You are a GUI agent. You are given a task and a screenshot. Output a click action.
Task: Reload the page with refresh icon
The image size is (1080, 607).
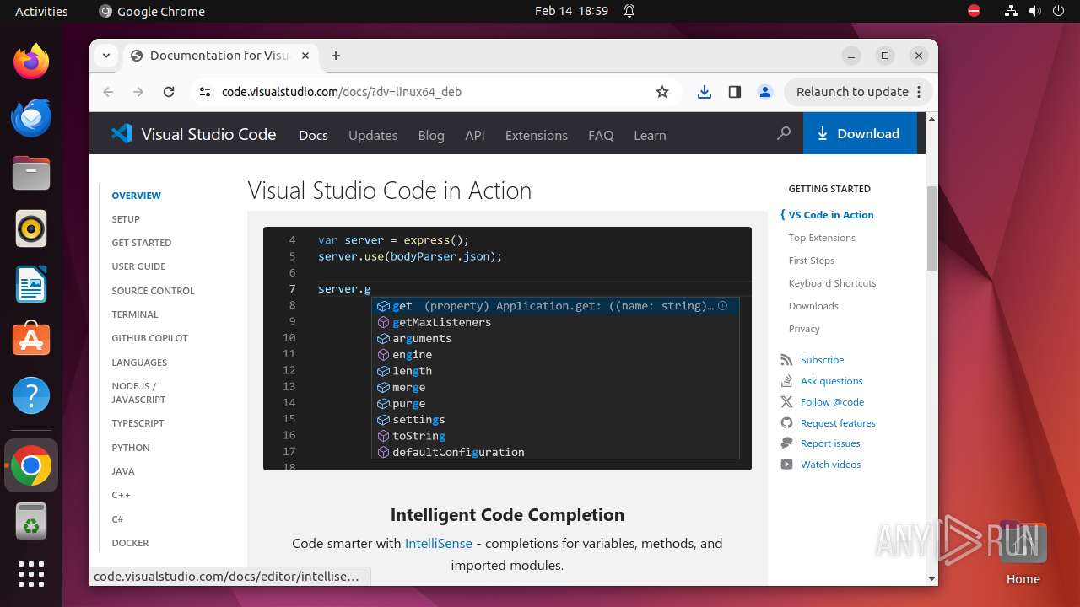169,92
